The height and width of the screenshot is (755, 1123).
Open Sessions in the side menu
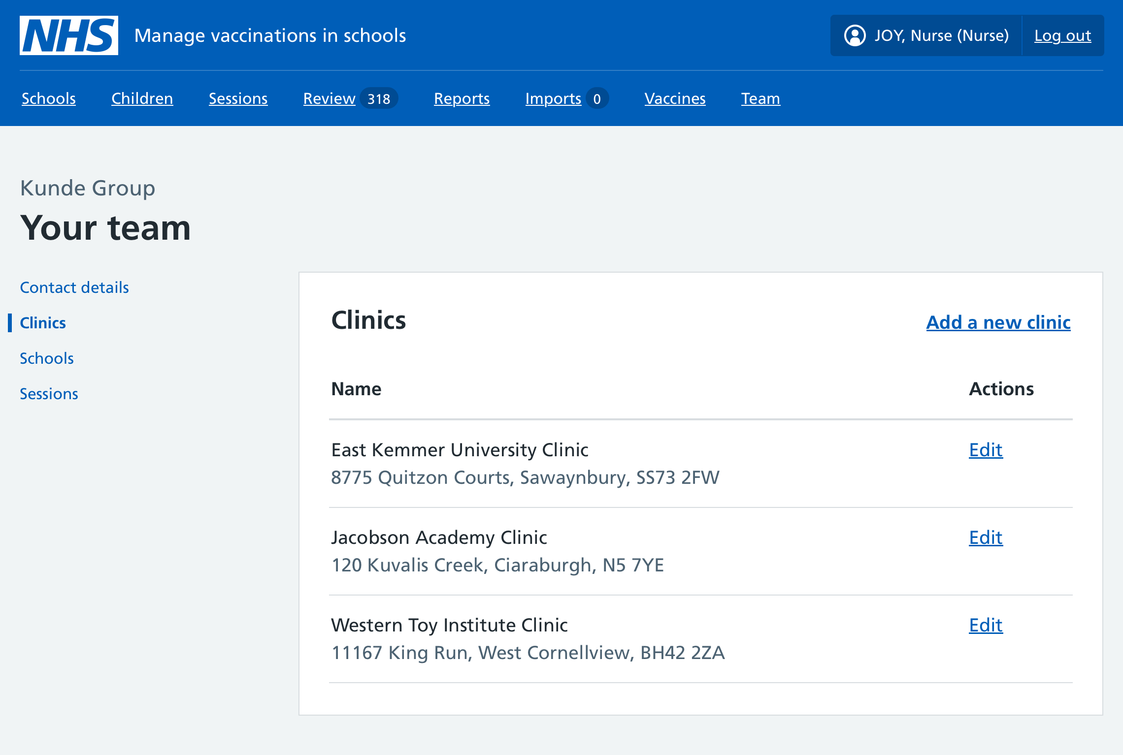[x=49, y=394]
